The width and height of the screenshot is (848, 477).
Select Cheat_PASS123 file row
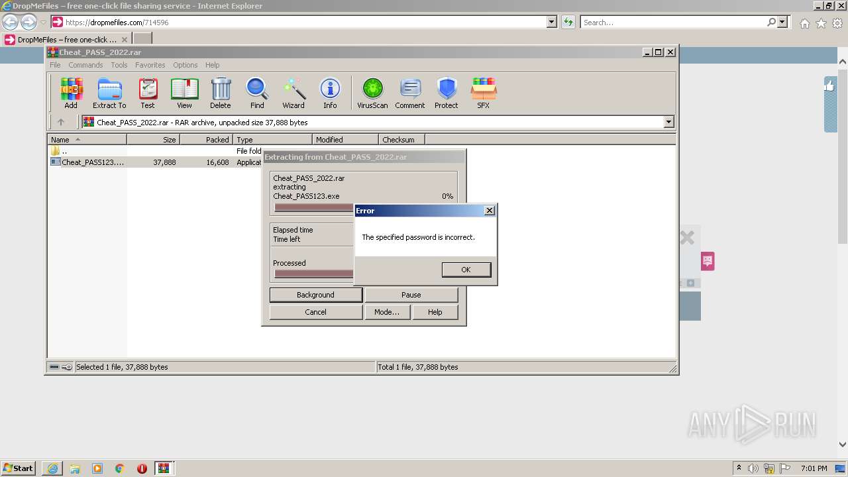pos(156,162)
